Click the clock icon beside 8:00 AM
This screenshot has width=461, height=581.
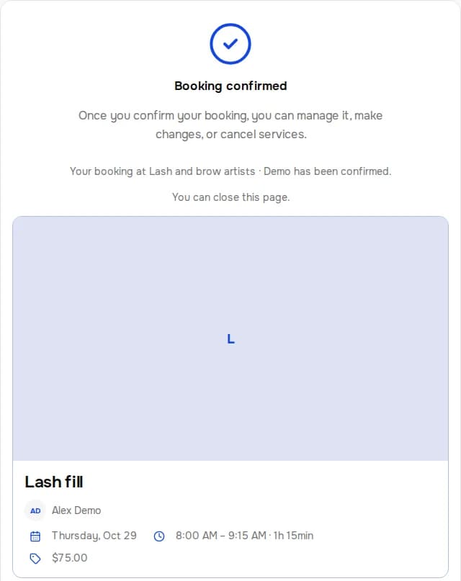tap(159, 536)
